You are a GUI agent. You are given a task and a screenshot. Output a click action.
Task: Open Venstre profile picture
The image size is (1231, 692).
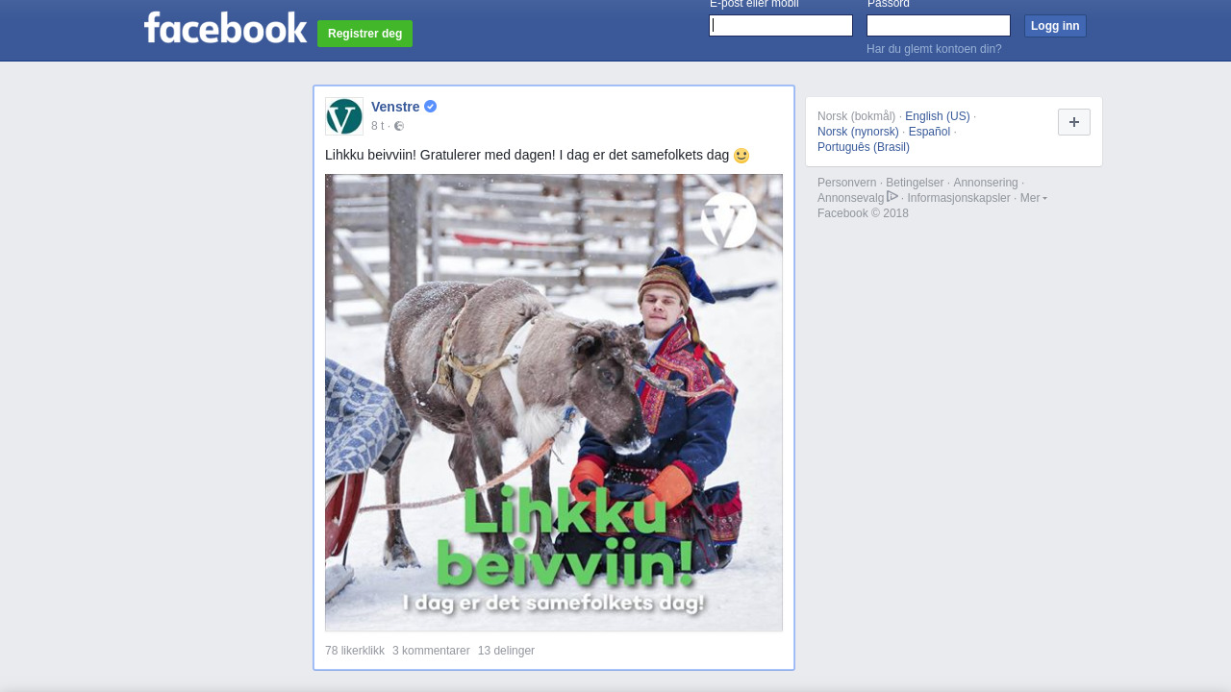344,116
